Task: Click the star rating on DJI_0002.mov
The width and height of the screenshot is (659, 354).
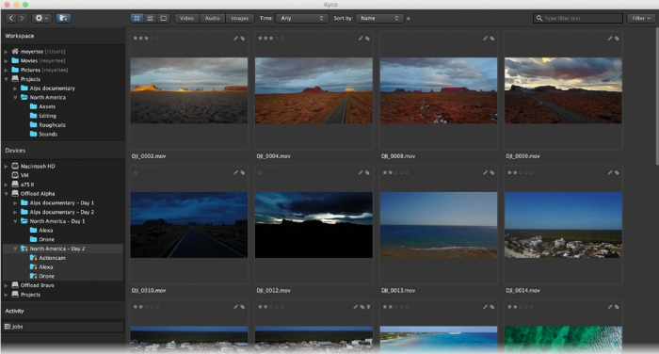Action: pyautogui.click(x=146, y=39)
